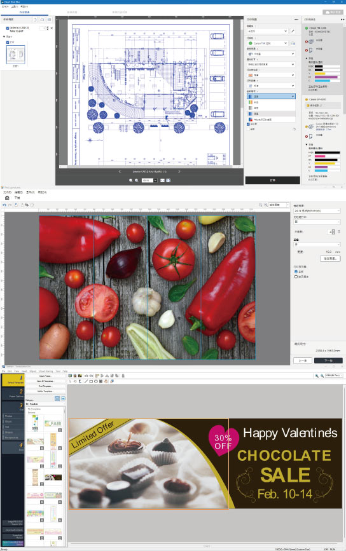Collapse page tree expander in file panel
Screen dimensions: 346x551
[x=4, y=37]
